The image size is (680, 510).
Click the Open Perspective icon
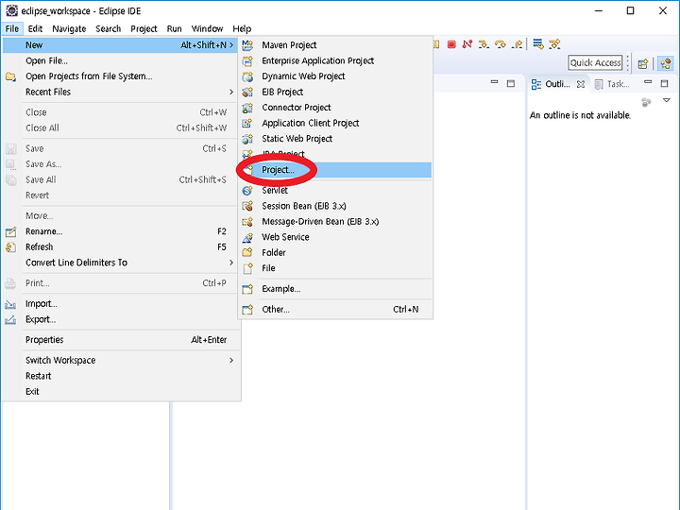coord(643,64)
